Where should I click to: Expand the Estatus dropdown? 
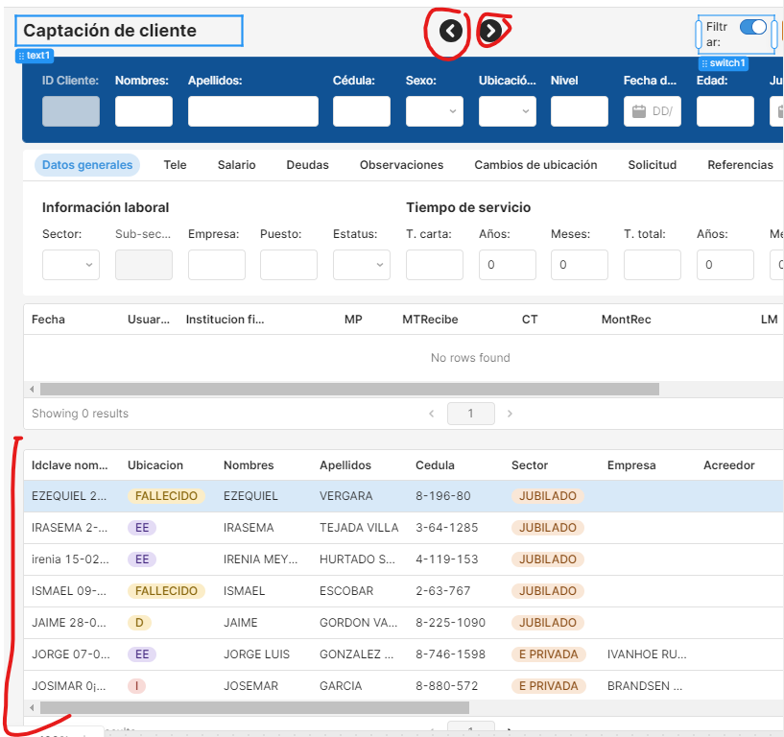361,265
